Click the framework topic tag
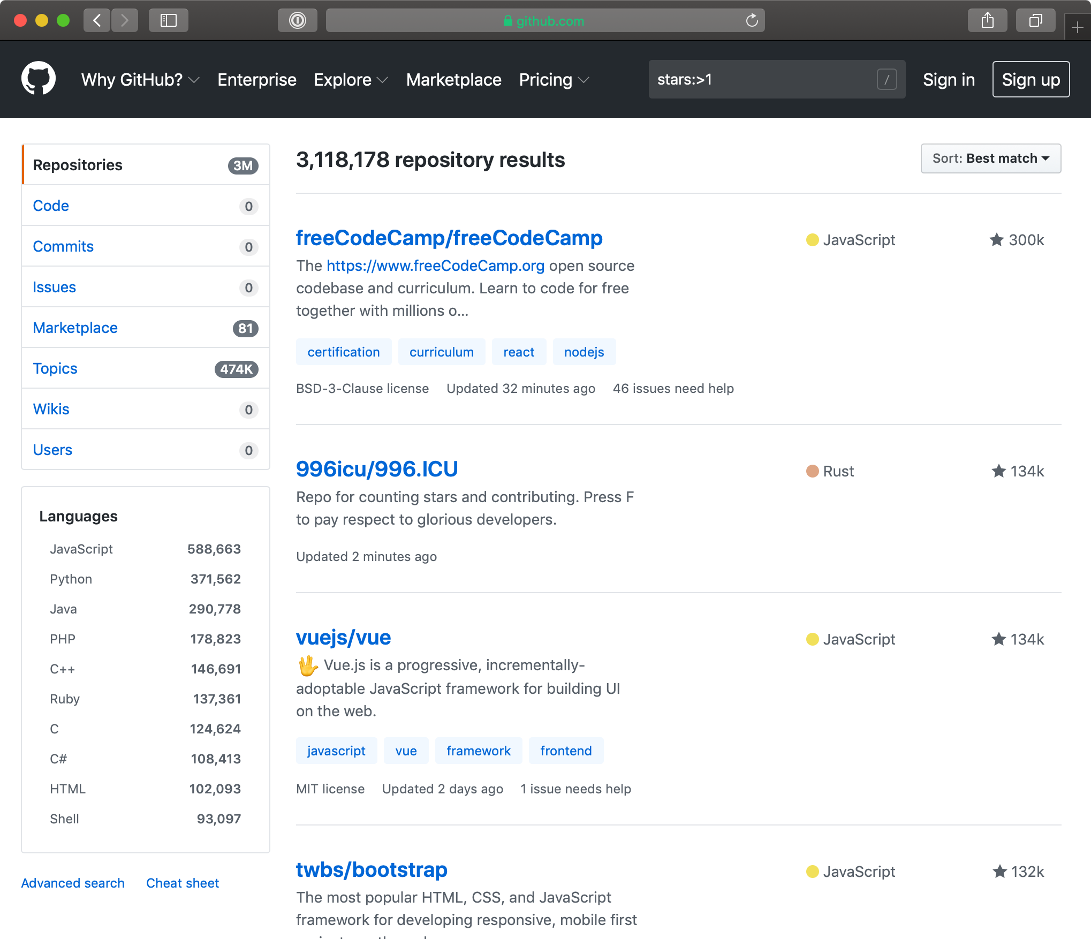The height and width of the screenshot is (939, 1091). 479,751
